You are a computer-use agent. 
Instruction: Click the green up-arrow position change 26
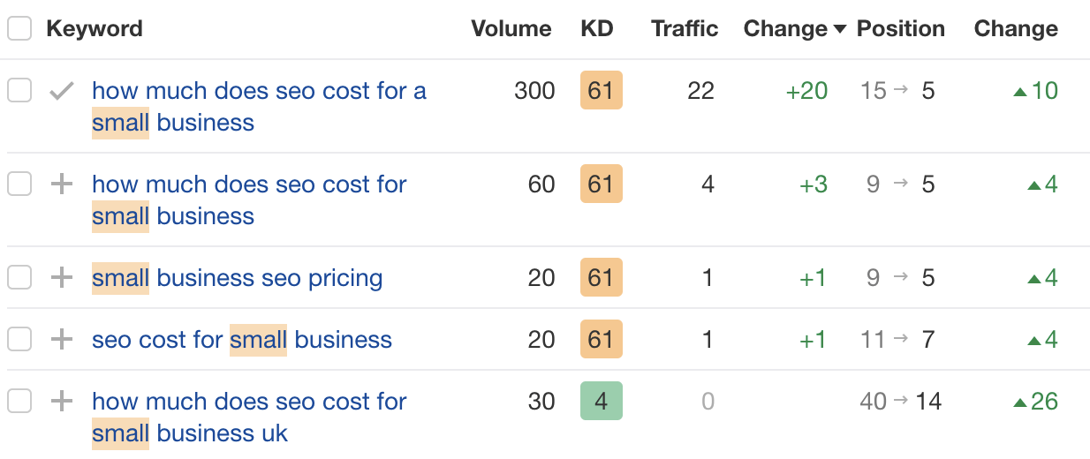click(1035, 402)
